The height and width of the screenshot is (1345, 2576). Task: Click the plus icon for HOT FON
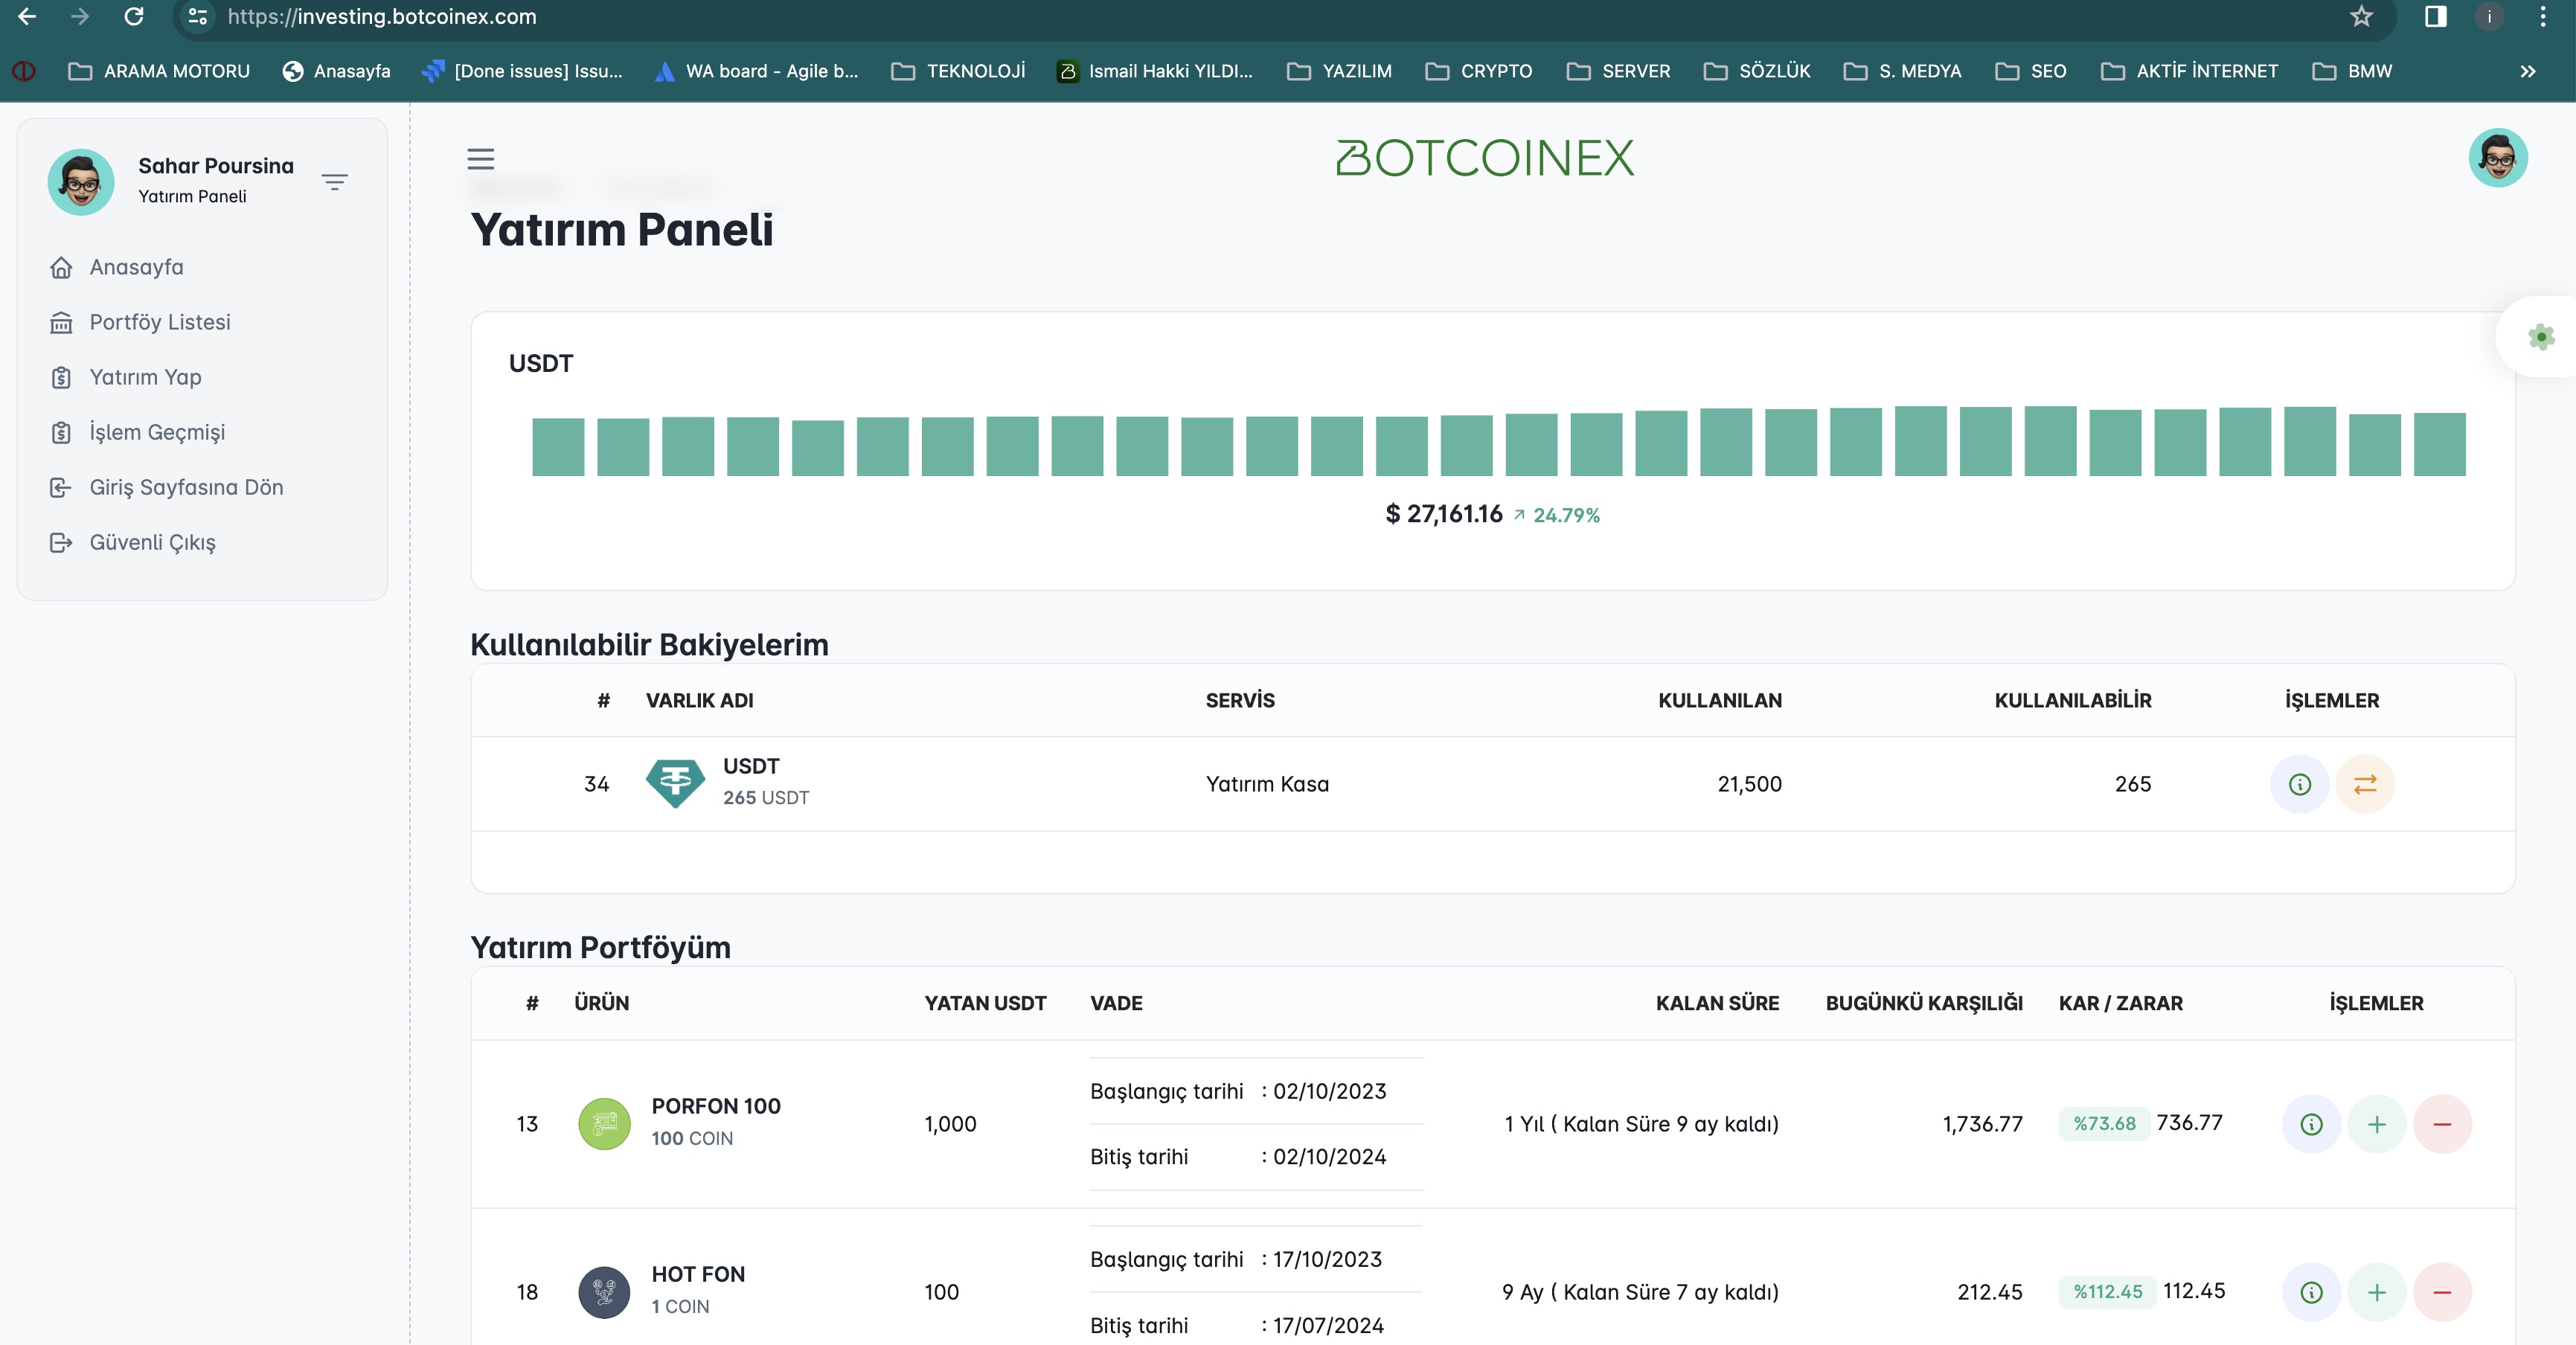pos(2377,1292)
